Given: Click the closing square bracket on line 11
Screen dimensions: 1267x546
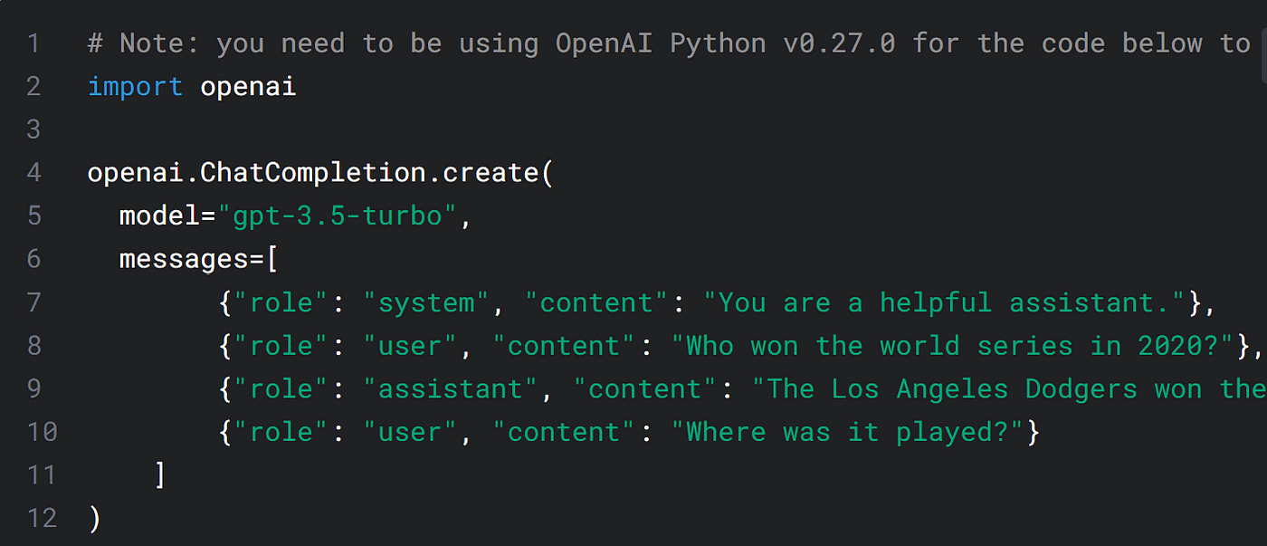Looking at the screenshot, I should coord(159,475).
